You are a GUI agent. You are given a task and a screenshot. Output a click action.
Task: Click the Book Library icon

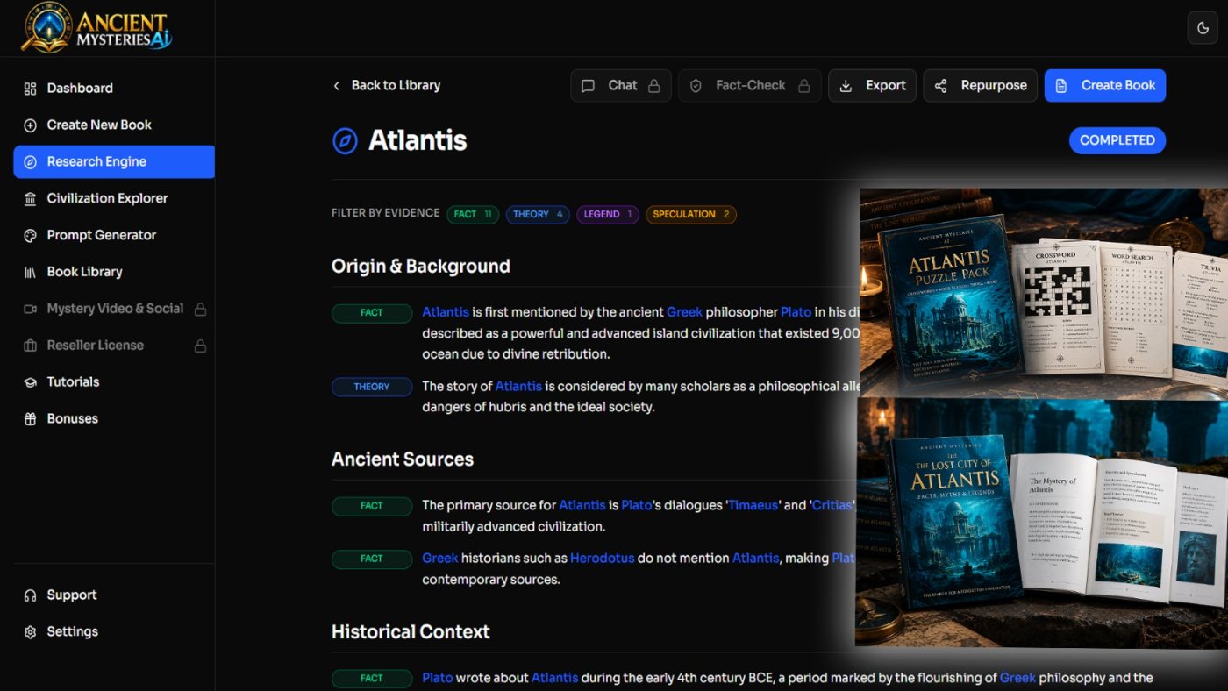pos(30,272)
